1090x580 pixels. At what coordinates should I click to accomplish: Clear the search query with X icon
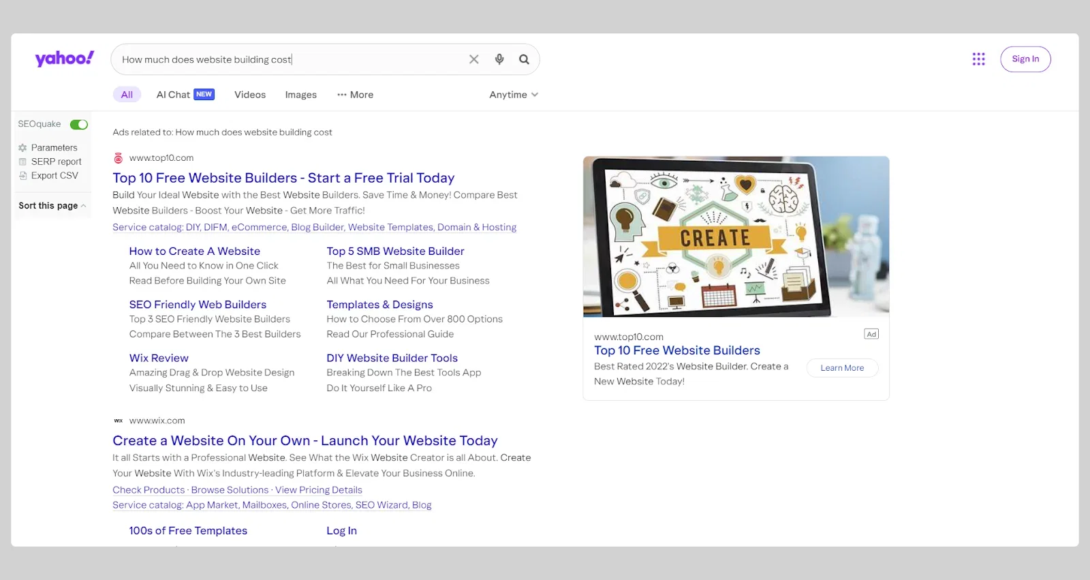click(474, 59)
